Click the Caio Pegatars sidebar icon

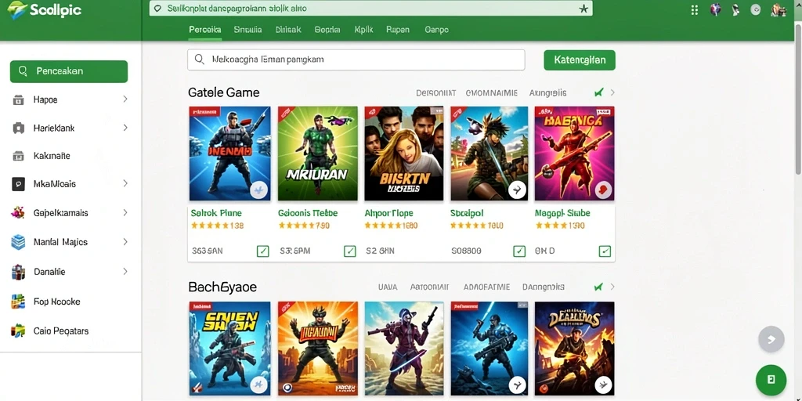pos(19,331)
